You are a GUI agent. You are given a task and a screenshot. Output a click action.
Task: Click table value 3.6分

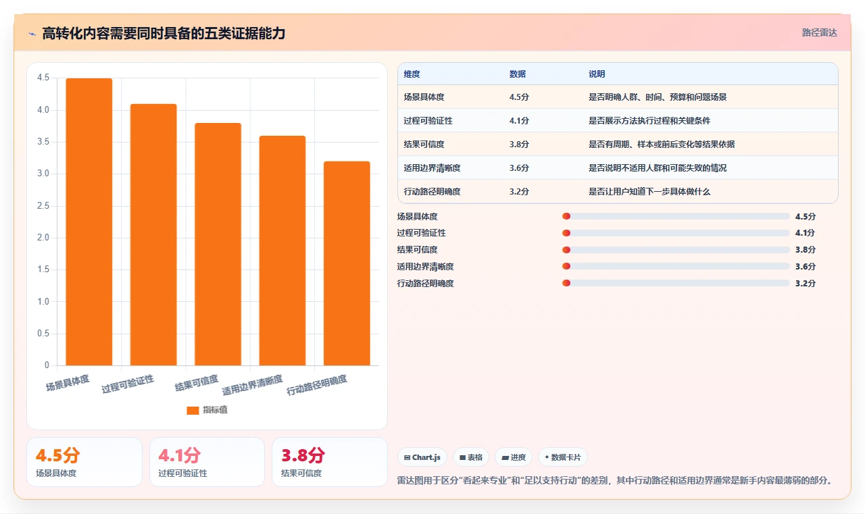pyautogui.click(x=519, y=168)
